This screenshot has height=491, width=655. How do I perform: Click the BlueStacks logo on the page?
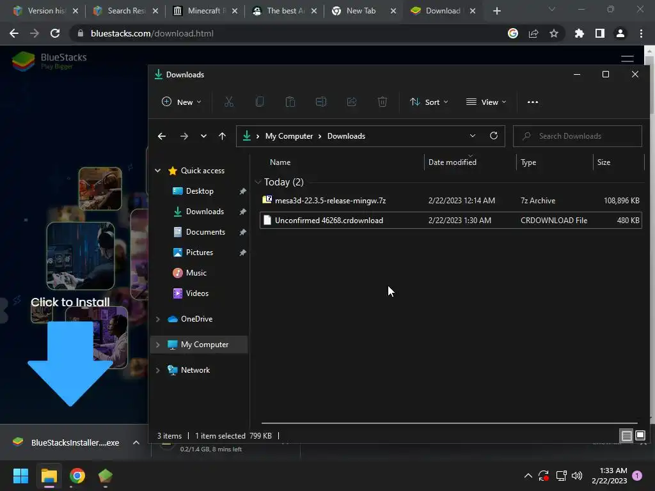[x=49, y=61]
